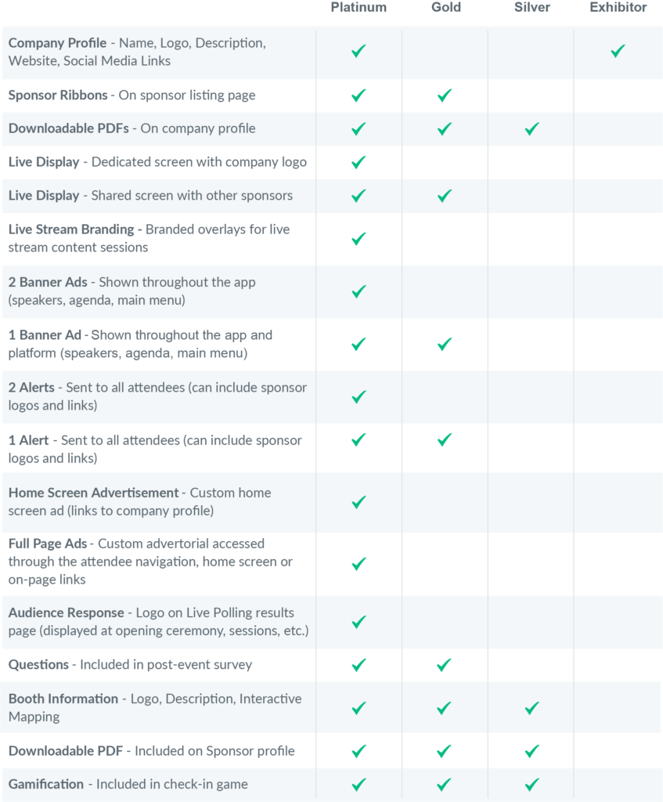Viewport: 663px width, 802px height.
Task: Click the Gold checkmark for Sponsor Ribbons
Action: [445, 95]
